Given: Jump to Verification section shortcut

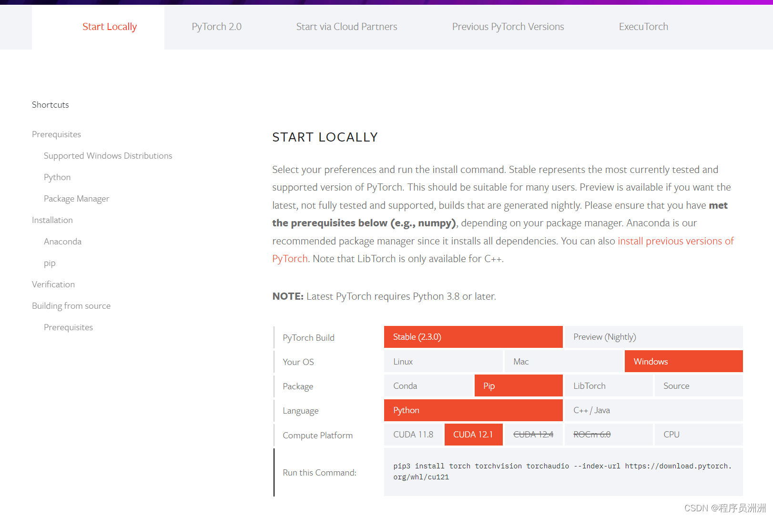Looking at the screenshot, I should tap(53, 284).
